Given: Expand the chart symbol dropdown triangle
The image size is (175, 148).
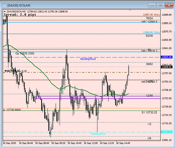Looking at the screenshot, I should click(4, 11).
